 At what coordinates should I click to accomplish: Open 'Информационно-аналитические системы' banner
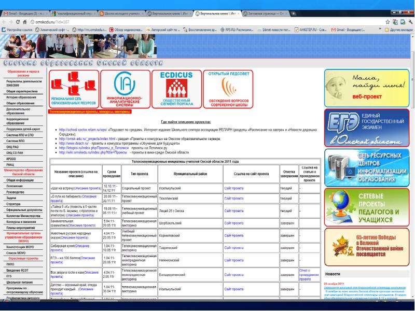[x=125, y=89]
